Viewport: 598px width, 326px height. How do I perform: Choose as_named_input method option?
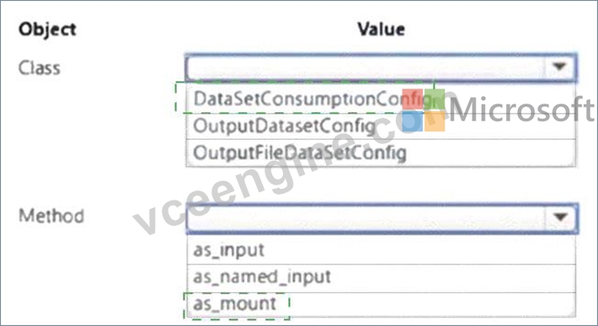[x=381, y=277]
